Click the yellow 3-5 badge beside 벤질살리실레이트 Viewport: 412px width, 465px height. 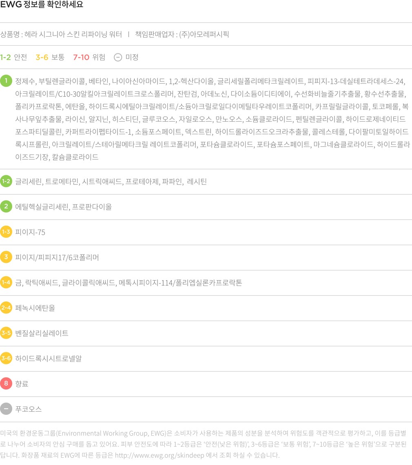[x=6, y=333]
